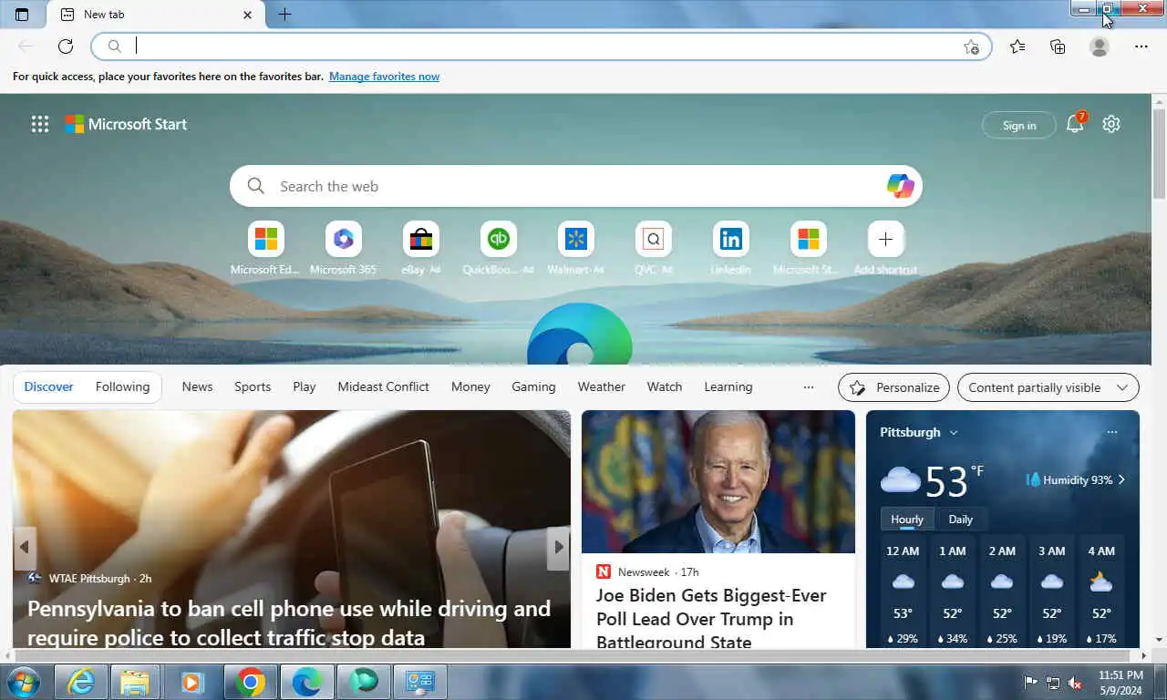Image resolution: width=1167 pixels, height=700 pixels.
Task: Go to next story arrow
Action: 559,548
